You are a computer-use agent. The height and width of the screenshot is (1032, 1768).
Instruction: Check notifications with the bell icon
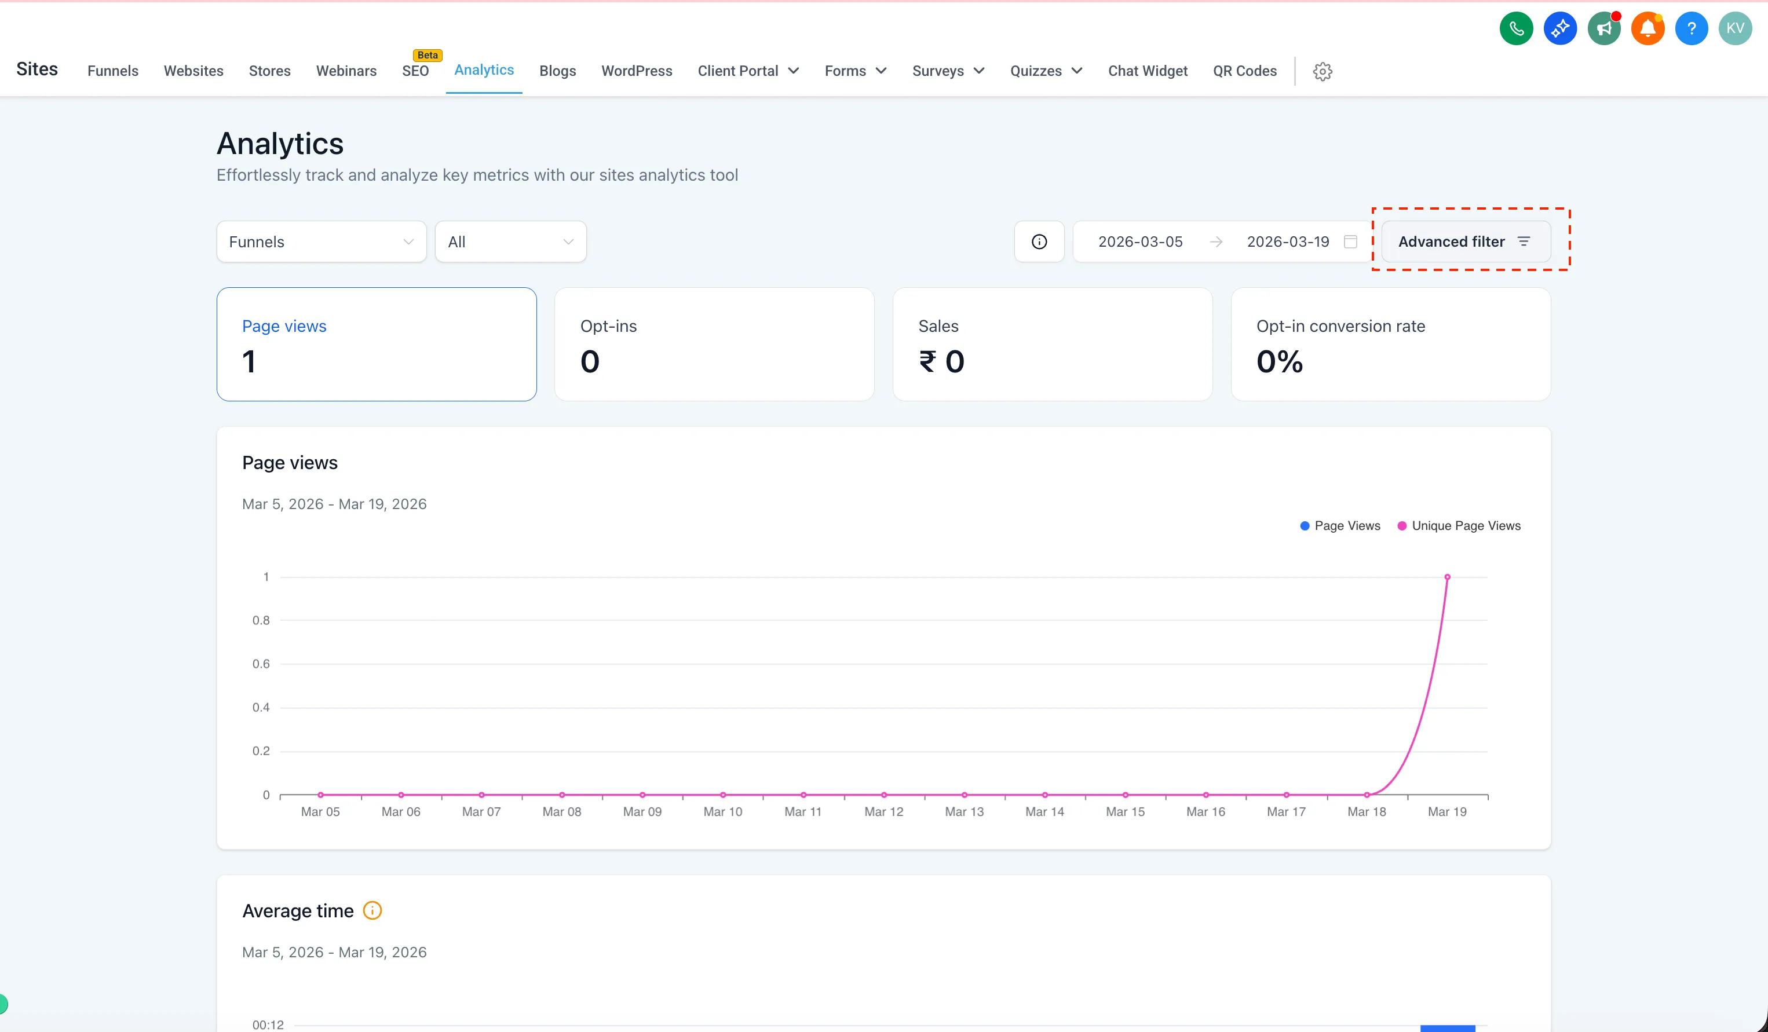pos(1648,28)
